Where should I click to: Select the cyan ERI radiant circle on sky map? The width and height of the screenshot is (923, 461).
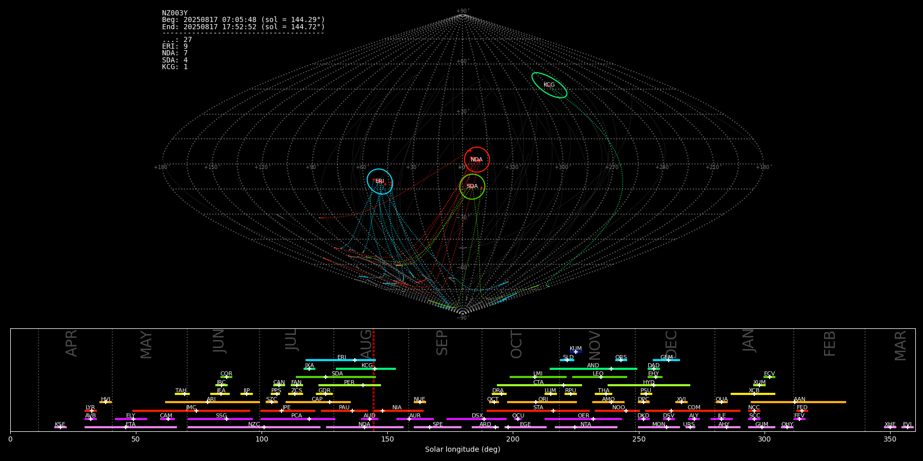(380, 181)
